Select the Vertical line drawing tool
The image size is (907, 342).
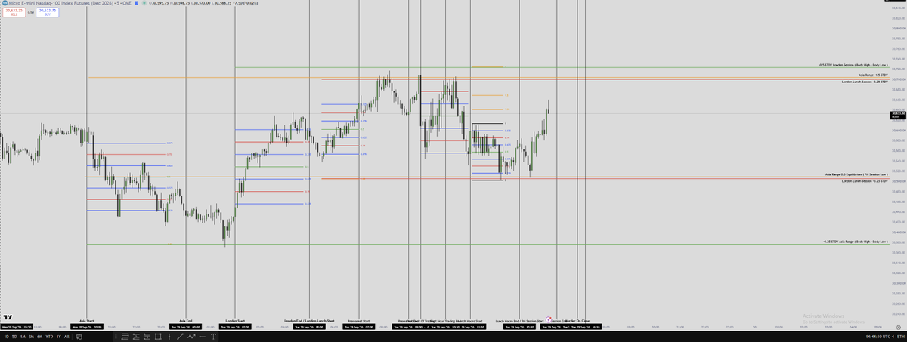169,337
